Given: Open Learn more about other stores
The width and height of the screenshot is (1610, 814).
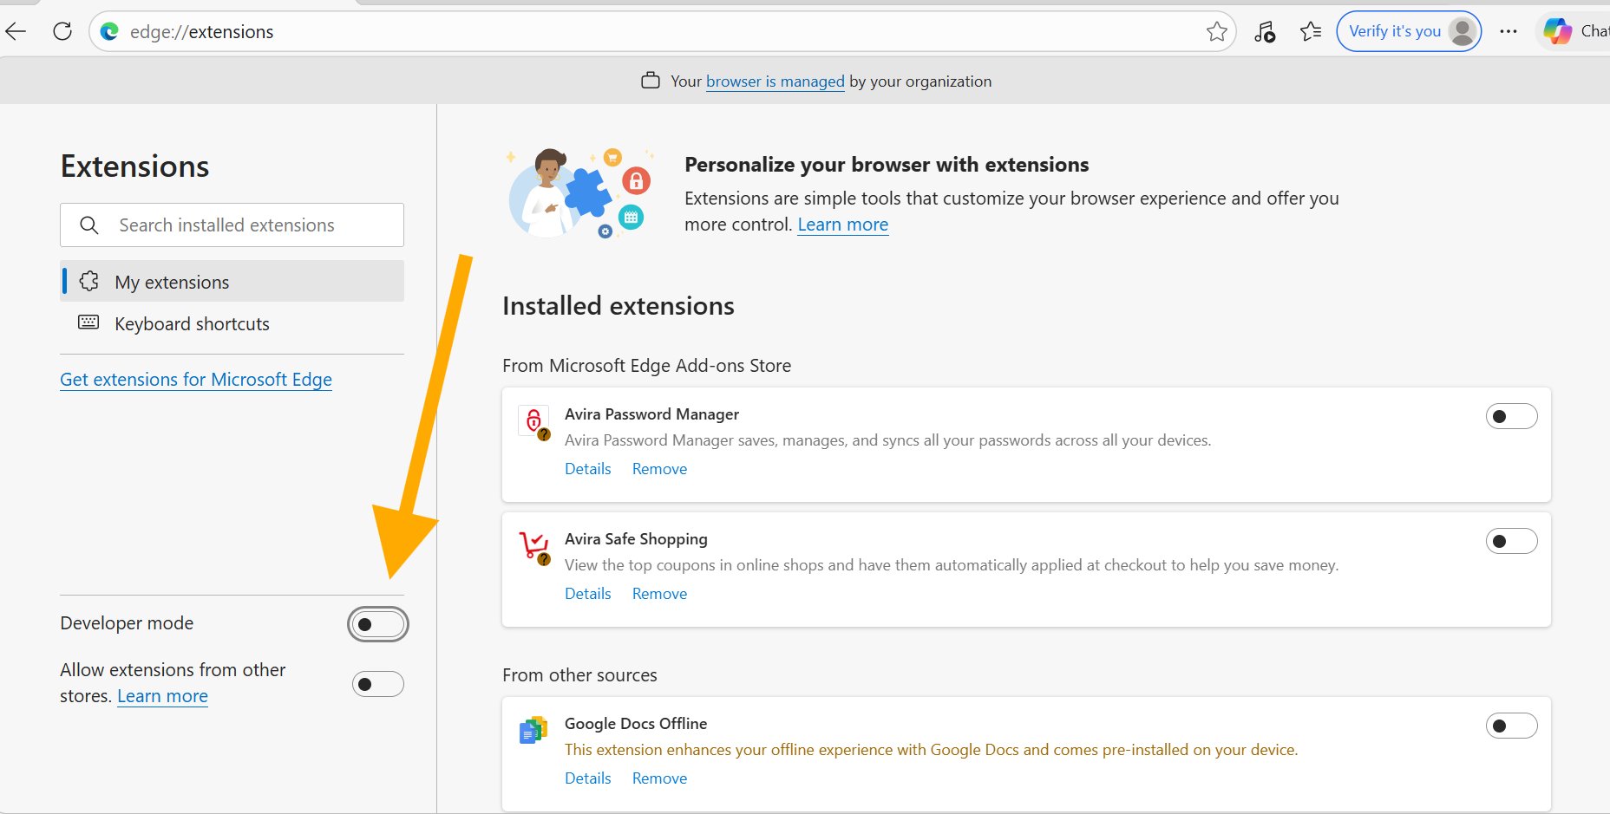Looking at the screenshot, I should coord(163,696).
